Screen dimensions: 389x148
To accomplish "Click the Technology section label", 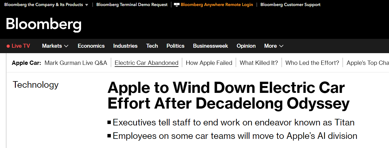I will click(36, 85).
